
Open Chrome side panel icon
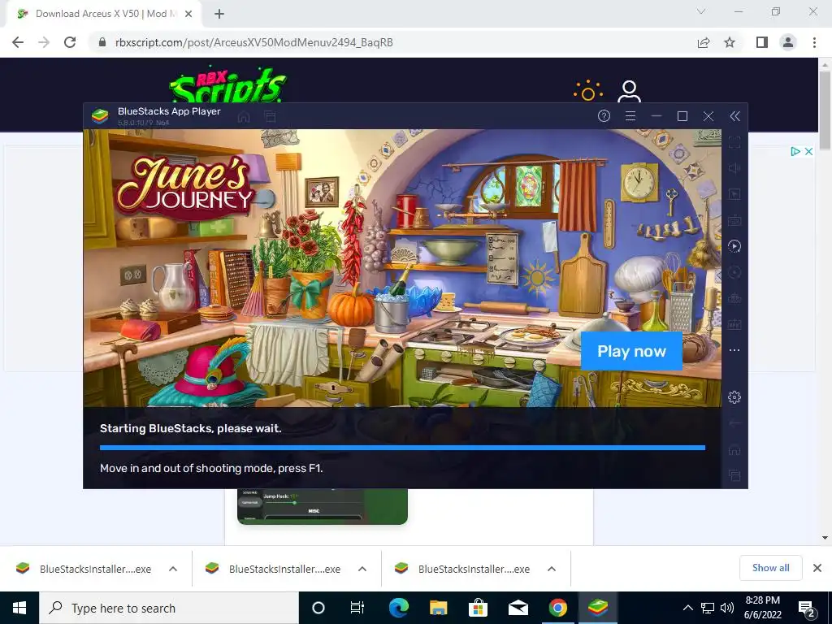point(762,42)
